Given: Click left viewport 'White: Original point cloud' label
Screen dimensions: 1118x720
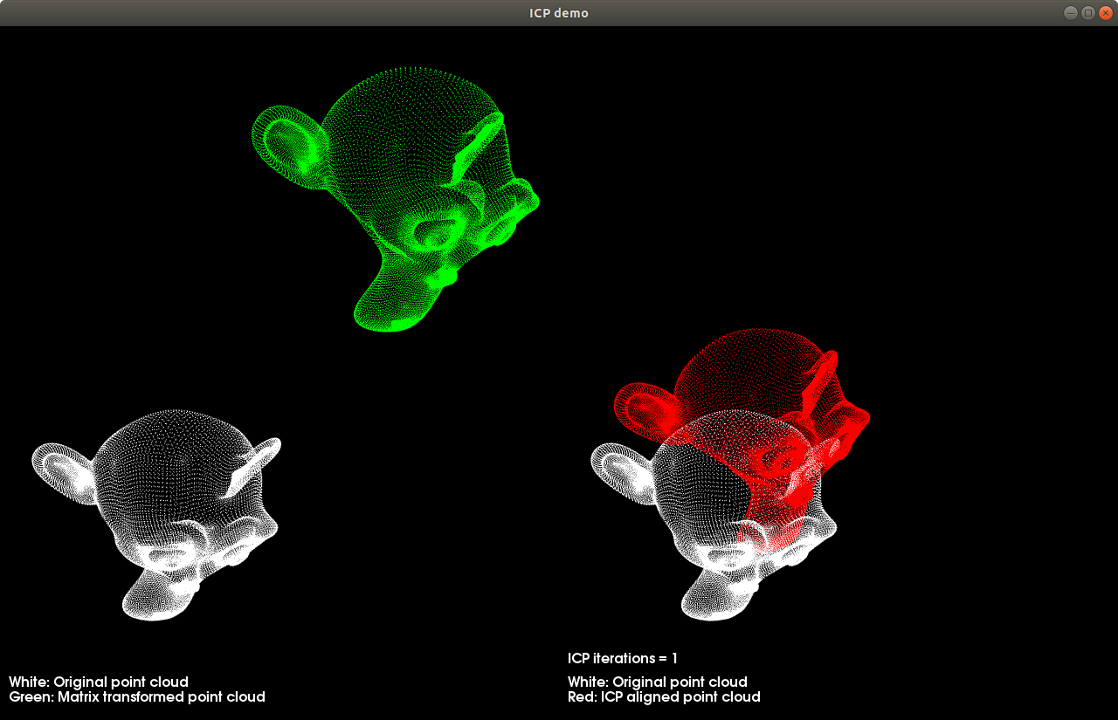Looking at the screenshot, I should (x=99, y=682).
